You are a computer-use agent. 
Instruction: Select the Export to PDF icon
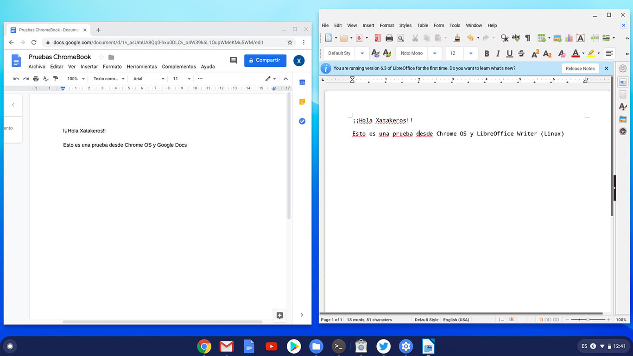pyautogui.click(x=377, y=37)
